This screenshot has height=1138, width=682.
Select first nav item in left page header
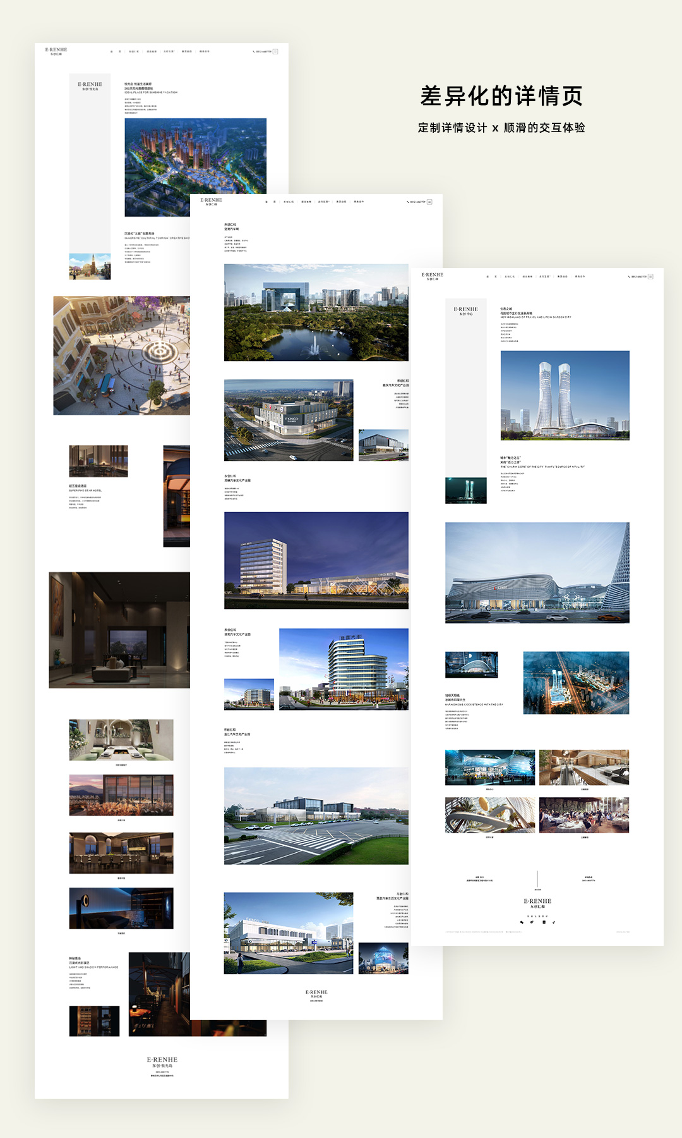(112, 52)
